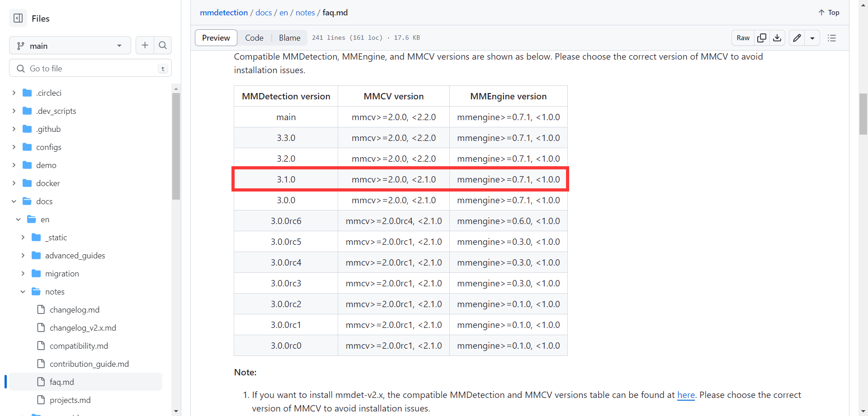
Task: Click the docker folder icon
Action: (27, 183)
